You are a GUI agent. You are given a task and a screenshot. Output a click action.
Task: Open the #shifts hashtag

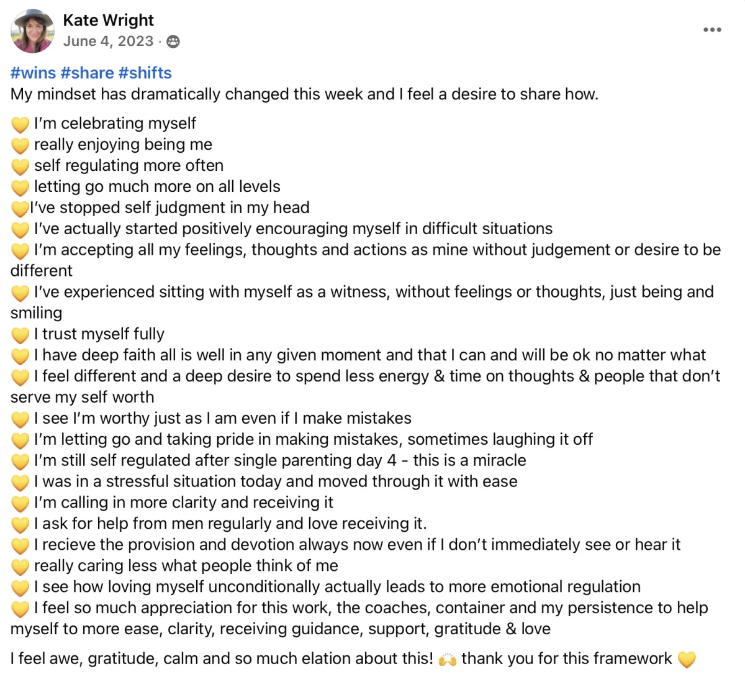pyautogui.click(x=145, y=73)
